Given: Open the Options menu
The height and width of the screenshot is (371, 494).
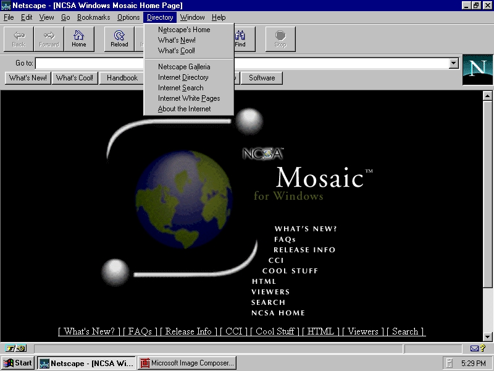Looking at the screenshot, I should tap(128, 17).
